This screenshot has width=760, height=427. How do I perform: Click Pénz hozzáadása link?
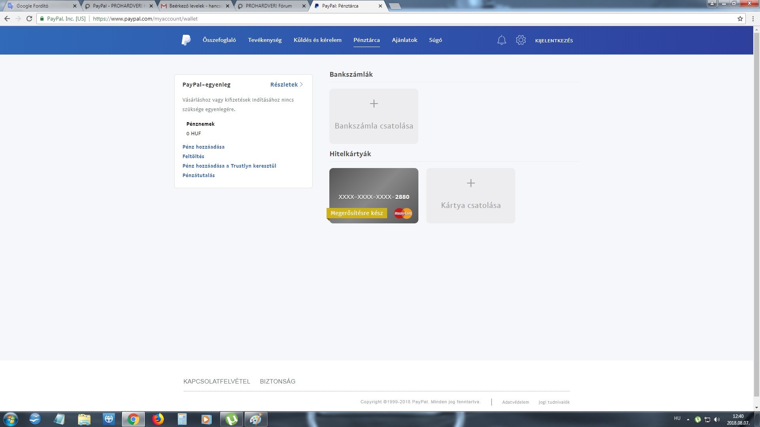pos(203,147)
